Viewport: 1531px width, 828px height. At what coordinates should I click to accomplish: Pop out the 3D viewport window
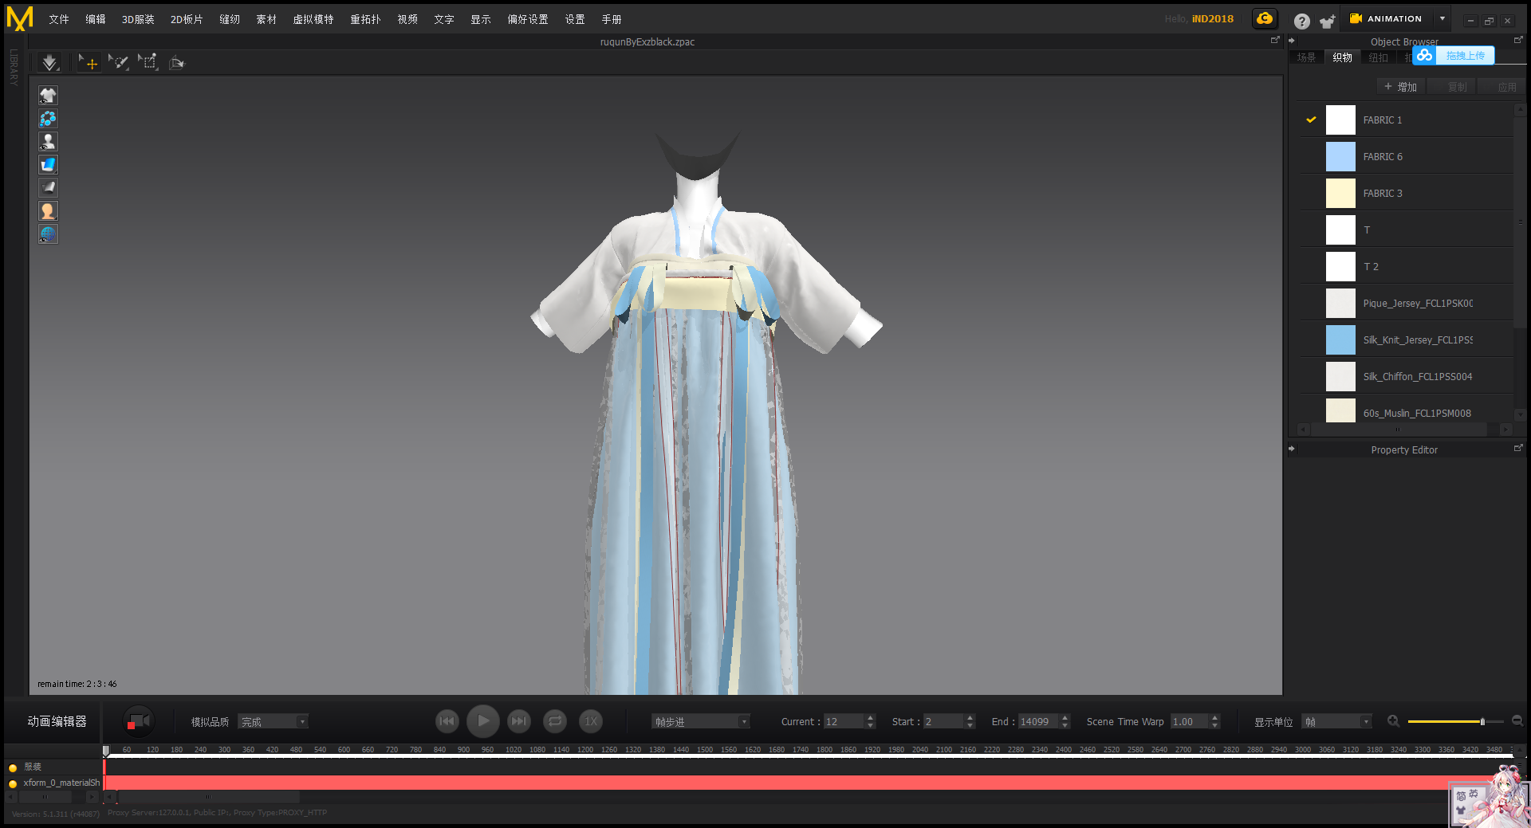pyautogui.click(x=1275, y=40)
